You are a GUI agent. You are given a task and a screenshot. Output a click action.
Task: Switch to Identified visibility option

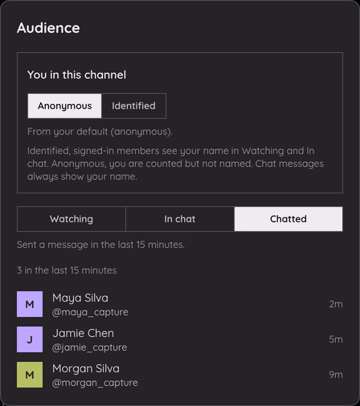click(133, 106)
